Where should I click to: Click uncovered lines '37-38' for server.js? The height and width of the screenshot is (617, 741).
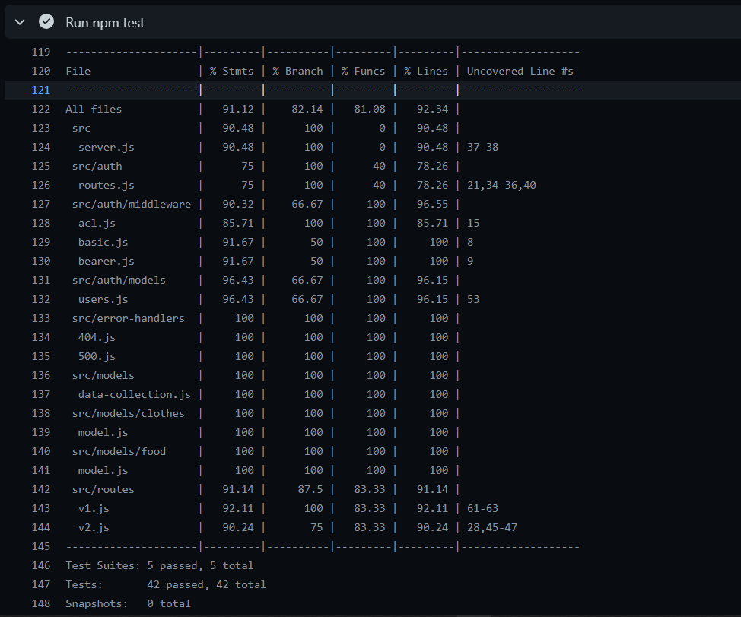click(x=482, y=147)
